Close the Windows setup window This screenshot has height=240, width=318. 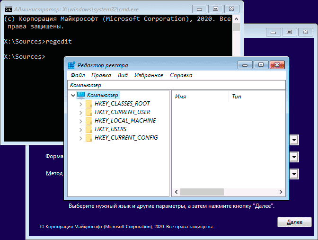coord(305,32)
